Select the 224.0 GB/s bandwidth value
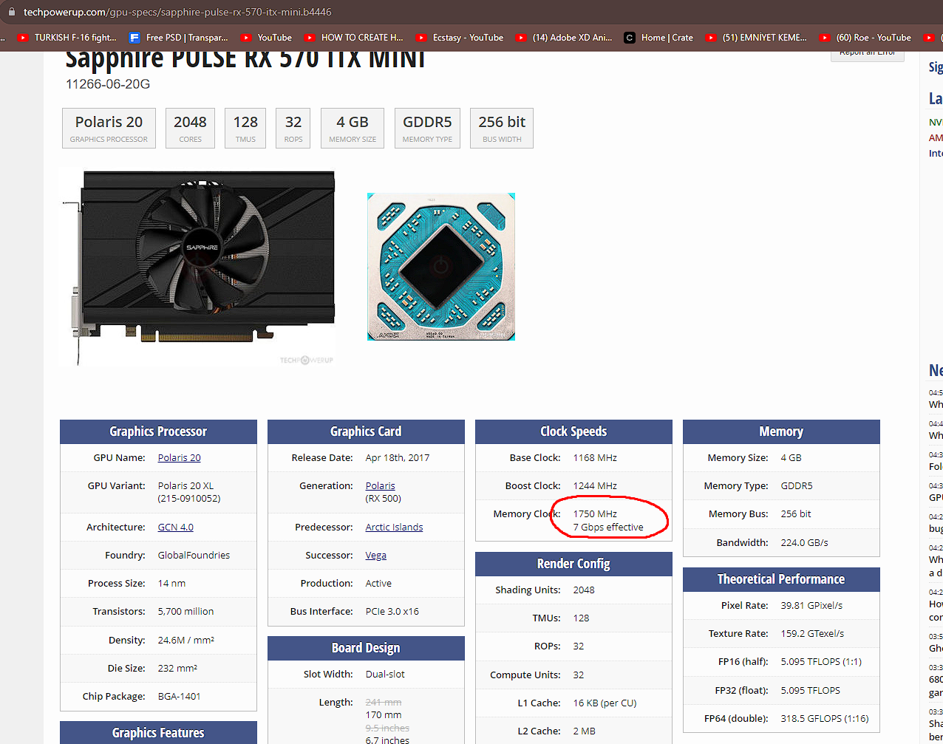 click(x=804, y=542)
